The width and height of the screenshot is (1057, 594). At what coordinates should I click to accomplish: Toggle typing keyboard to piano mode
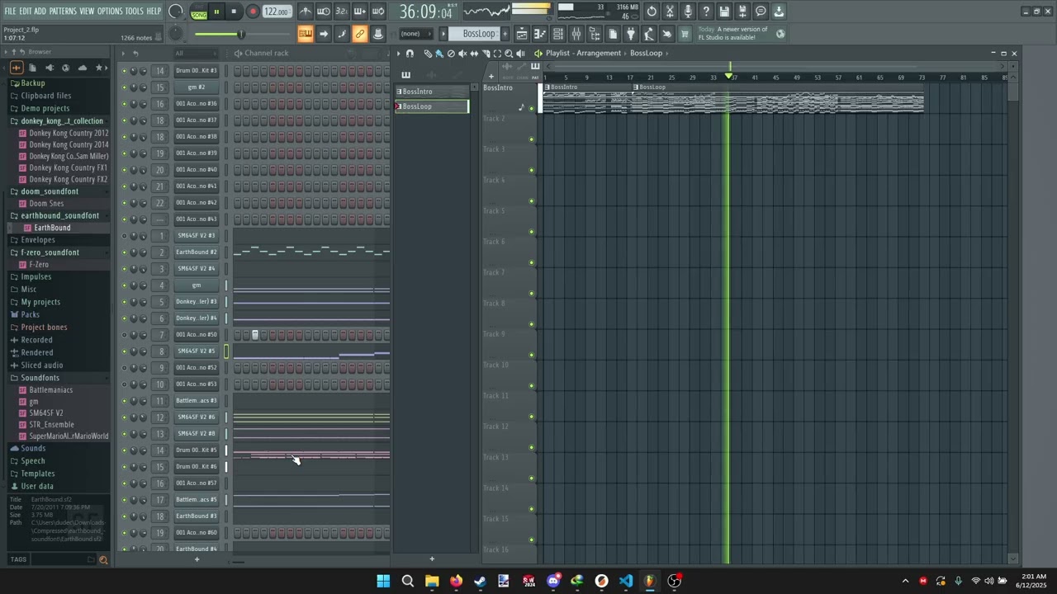306,34
